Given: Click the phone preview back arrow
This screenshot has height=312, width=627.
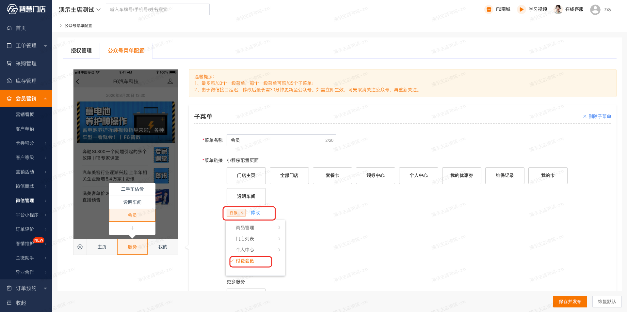Looking at the screenshot, I should [78, 82].
